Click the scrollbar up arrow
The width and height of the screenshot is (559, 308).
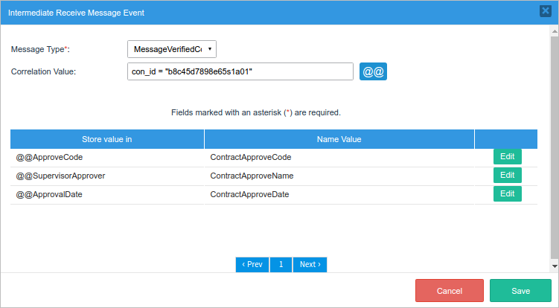pos(554,33)
